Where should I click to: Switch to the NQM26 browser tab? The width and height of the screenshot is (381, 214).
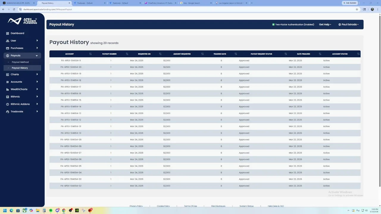click(18, 3)
